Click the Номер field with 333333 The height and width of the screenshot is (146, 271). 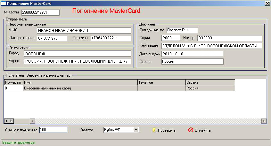click(x=230, y=38)
